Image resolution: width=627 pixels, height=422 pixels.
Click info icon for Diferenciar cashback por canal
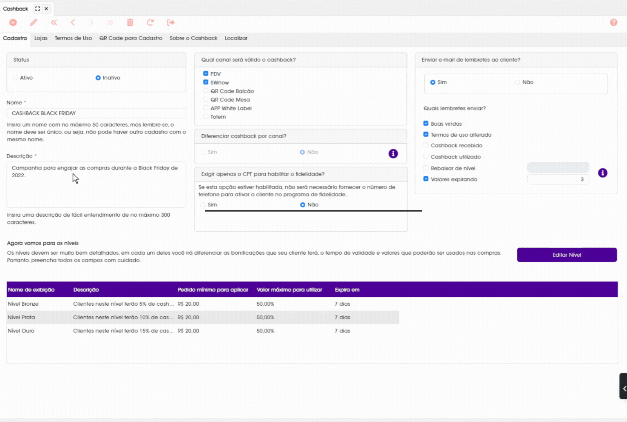[x=393, y=153]
